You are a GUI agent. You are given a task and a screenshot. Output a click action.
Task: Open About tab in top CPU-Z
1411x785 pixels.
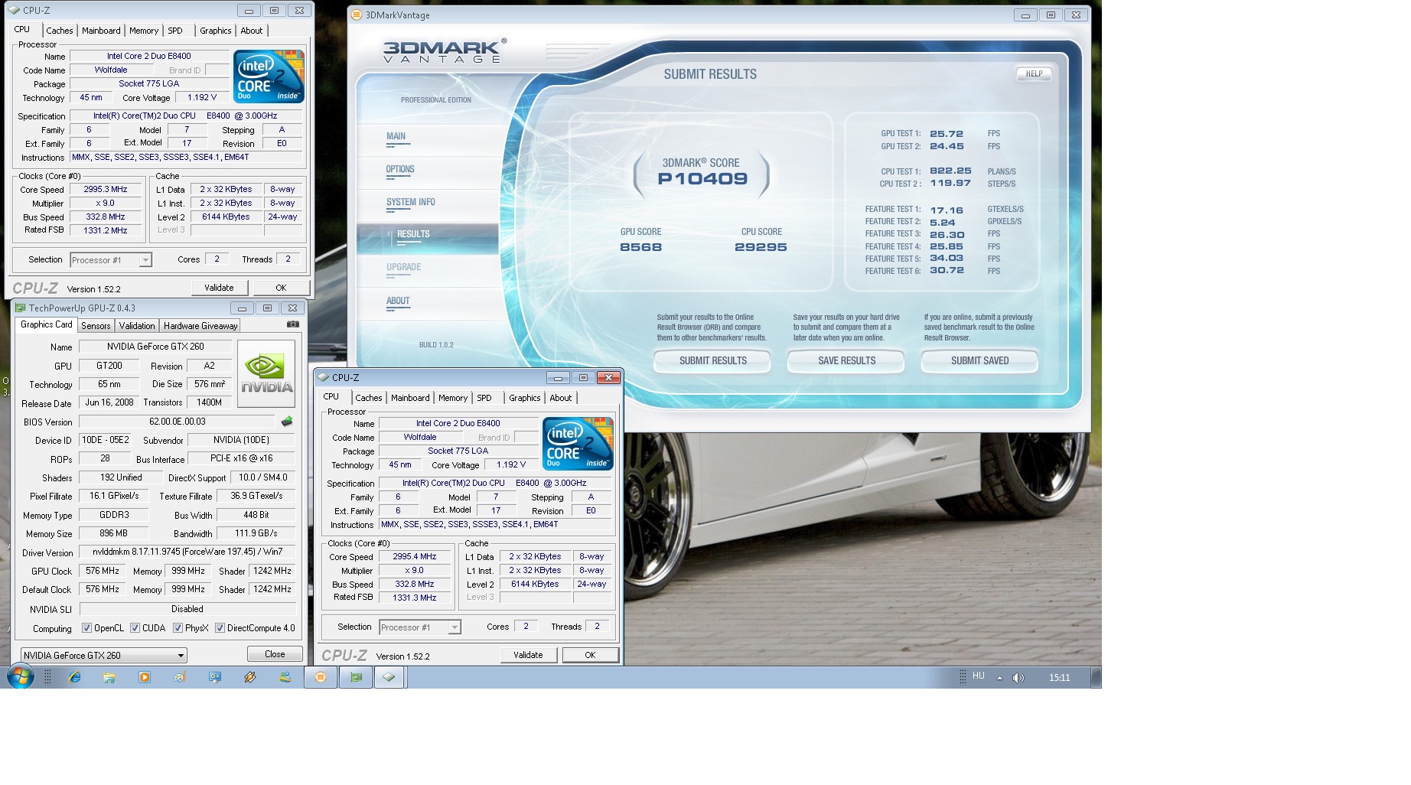tap(251, 31)
